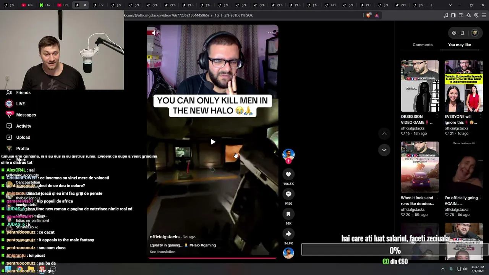Open the 'I'm officially going AGAIN' thumbnail

tap(464, 167)
